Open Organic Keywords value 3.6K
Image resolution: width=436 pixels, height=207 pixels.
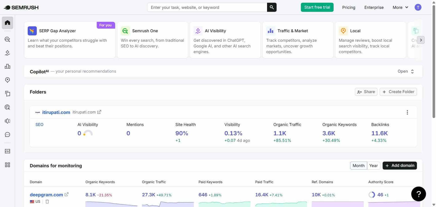click(x=329, y=133)
